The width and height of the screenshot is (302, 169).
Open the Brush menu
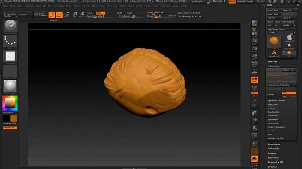[x=12, y=6]
